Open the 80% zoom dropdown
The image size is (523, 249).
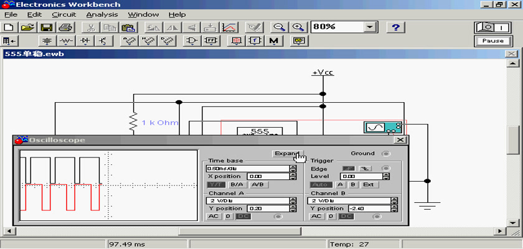[369, 27]
